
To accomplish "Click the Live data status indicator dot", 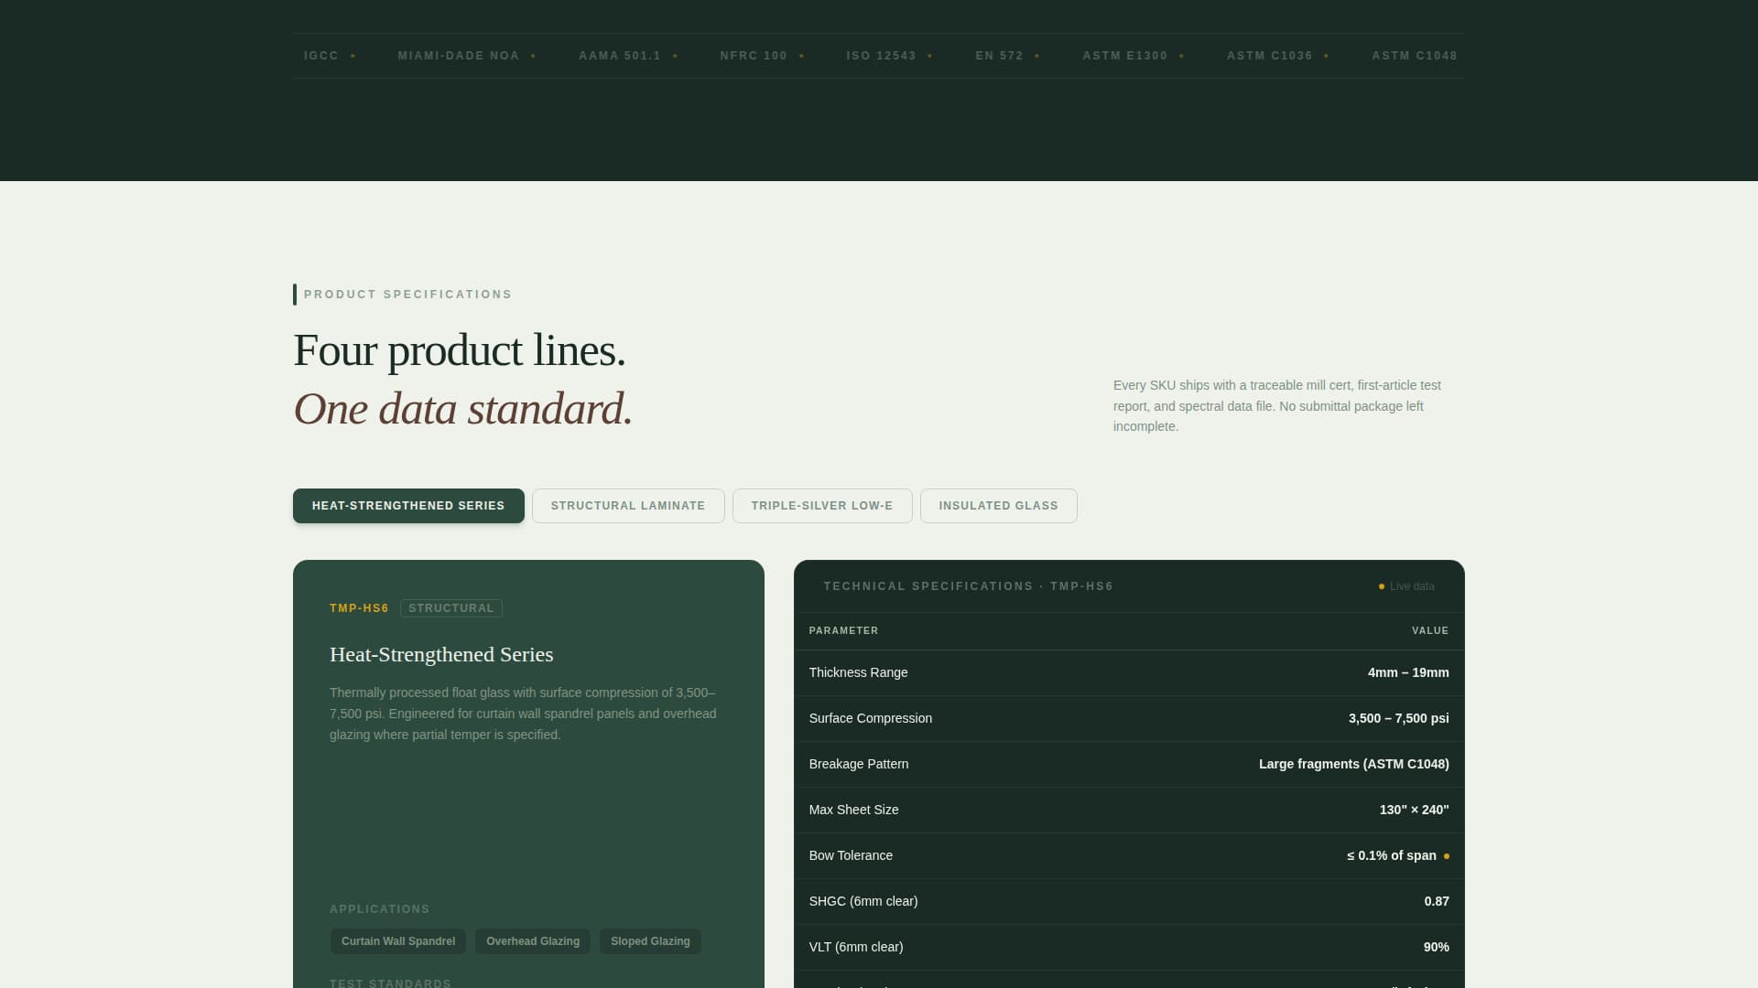I will coord(1381,586).
